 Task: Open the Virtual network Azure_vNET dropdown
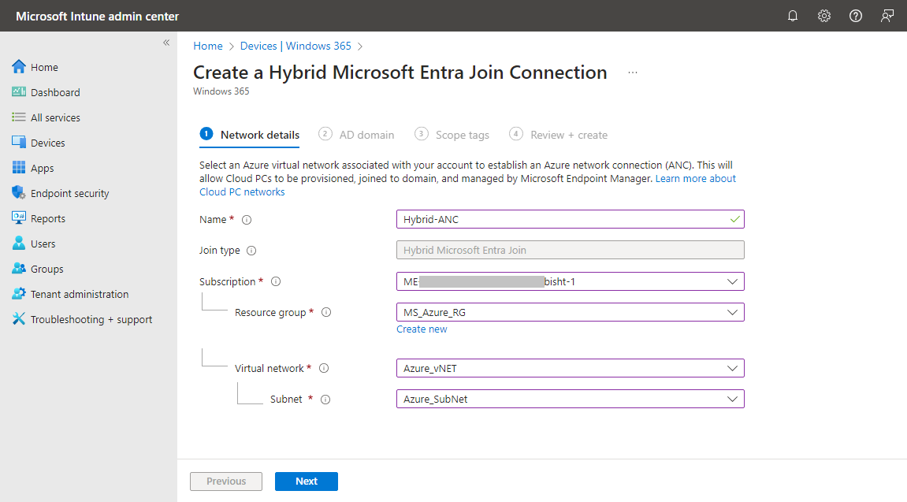click(x=571, y=368)
